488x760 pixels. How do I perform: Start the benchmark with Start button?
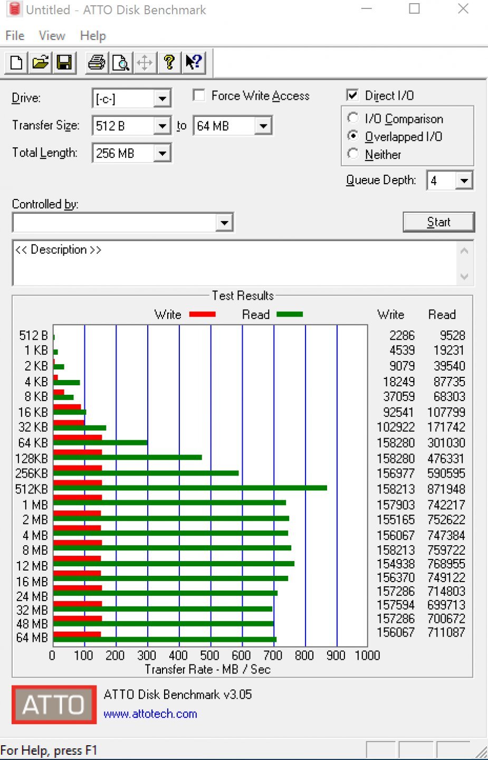438,222
